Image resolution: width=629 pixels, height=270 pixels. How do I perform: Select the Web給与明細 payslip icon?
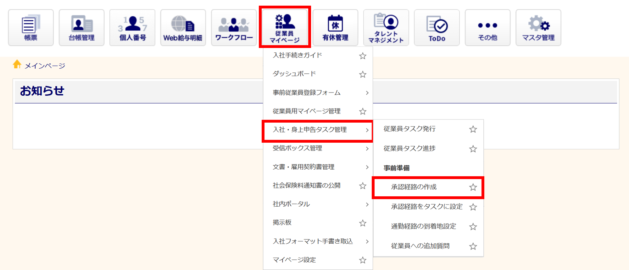click(183, 28)
